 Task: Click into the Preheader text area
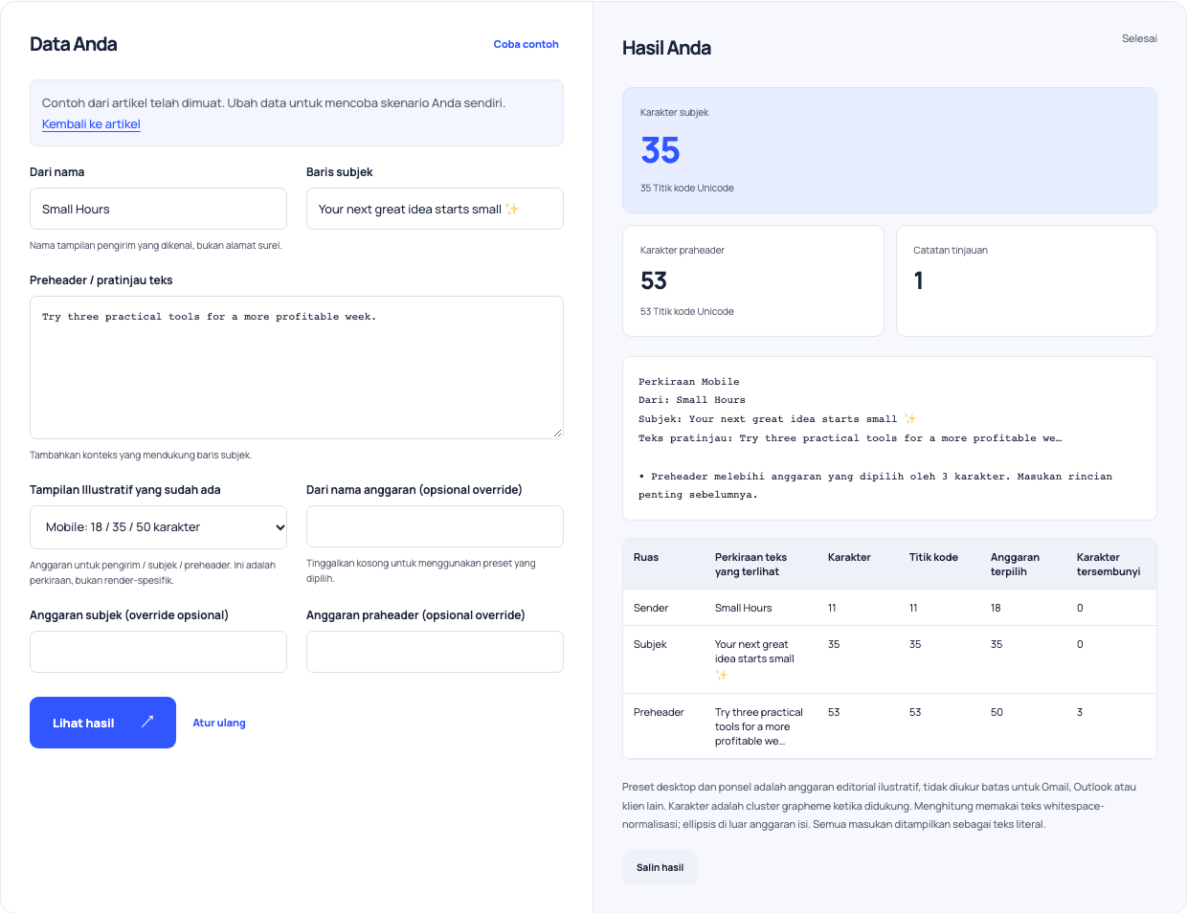[x=297, y=368]
